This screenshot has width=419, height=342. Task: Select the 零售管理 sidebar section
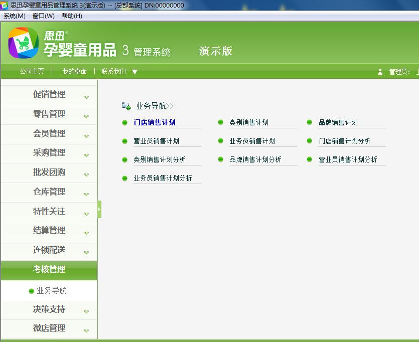click(x=49, y=114)
